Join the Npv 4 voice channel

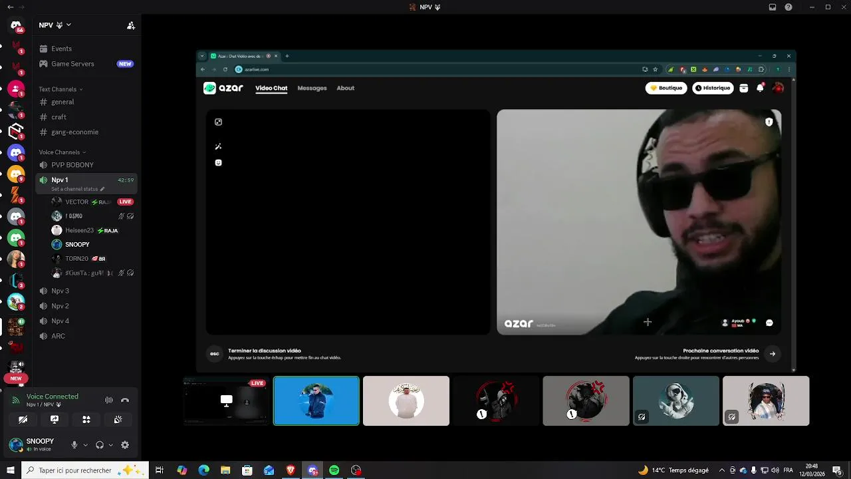86,321
